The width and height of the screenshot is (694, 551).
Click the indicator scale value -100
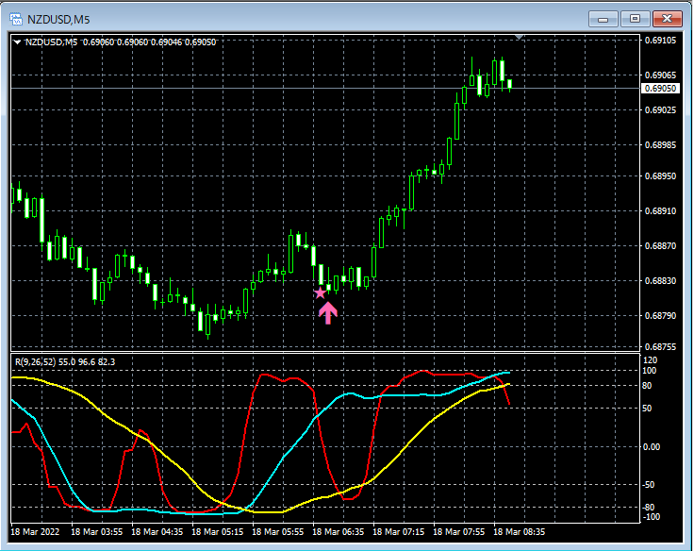(651, 516)
